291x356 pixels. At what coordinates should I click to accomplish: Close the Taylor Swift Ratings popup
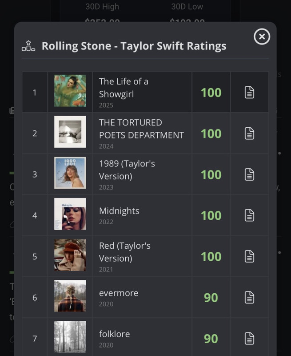point(262,37)
